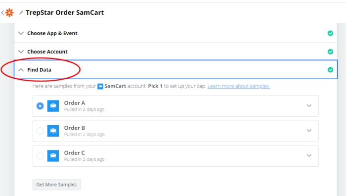Select the Order A radio button
Screen dimensions: 346x196
click(40, 106)
